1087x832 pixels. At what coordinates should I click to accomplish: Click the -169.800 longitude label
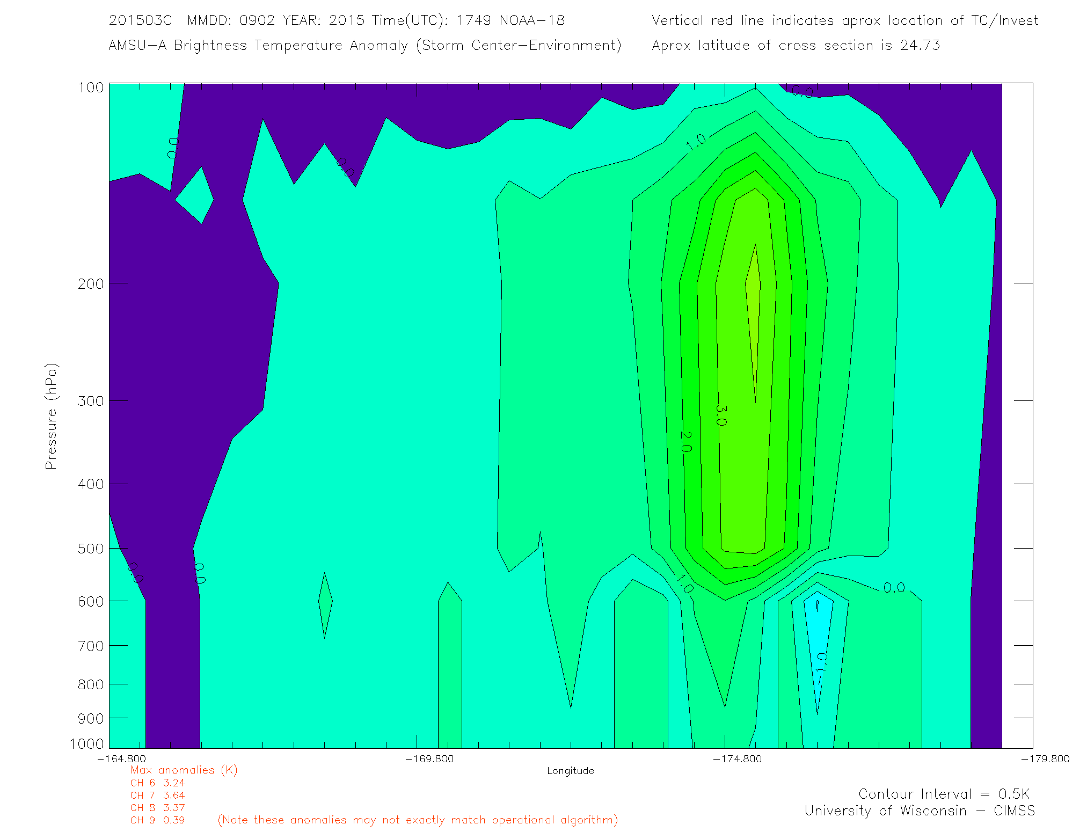coord(429,759)
